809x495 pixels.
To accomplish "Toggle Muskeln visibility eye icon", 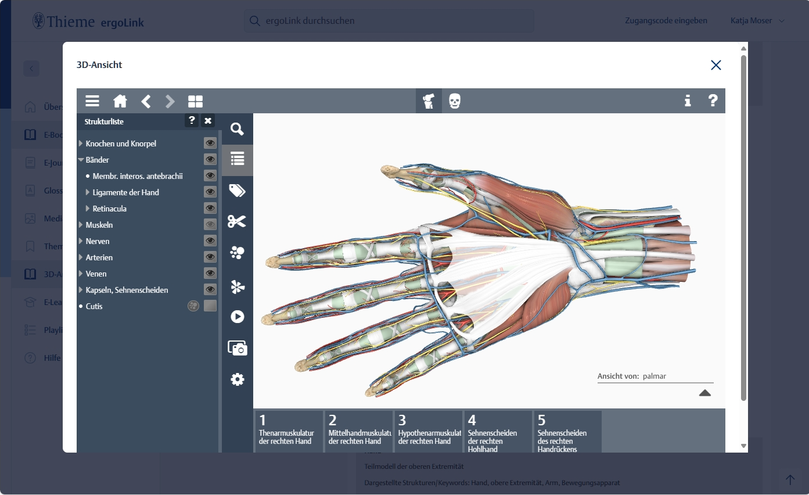I will point(210,225).
